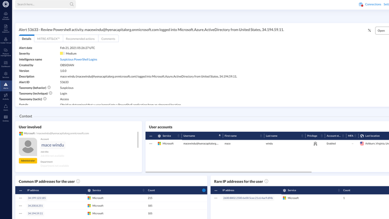
Task: Sort User accounts by Privilege
Action: [x=322, y=136]
